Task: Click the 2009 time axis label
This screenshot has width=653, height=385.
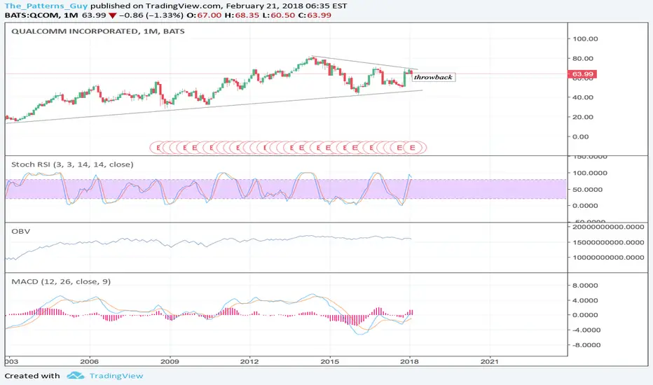Action: pos(170,361)
